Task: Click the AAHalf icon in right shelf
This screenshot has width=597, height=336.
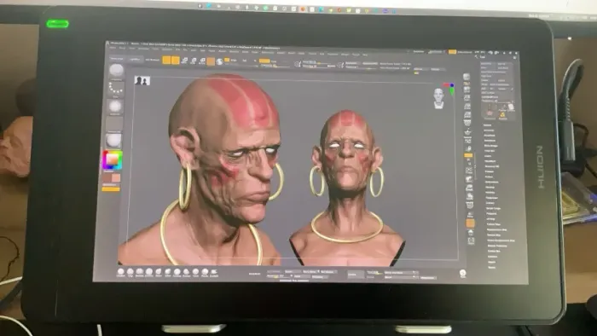Action: click(x=467, y=114)
